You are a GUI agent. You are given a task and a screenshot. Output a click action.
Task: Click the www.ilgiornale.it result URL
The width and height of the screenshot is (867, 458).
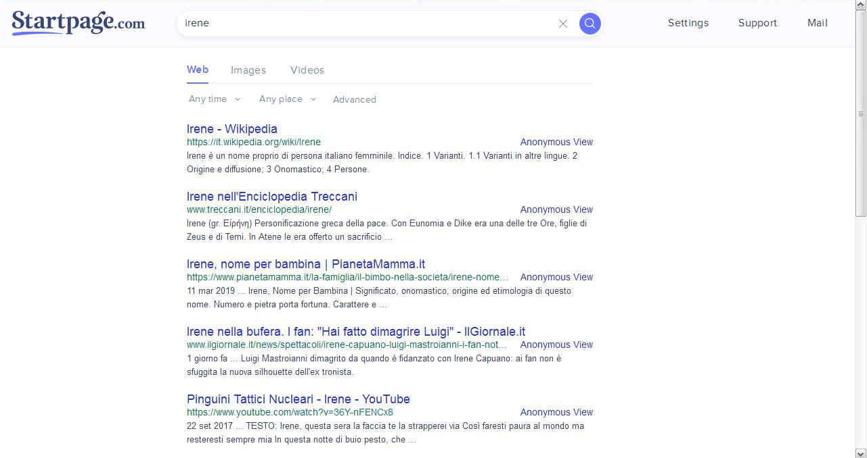coord(347,345)
